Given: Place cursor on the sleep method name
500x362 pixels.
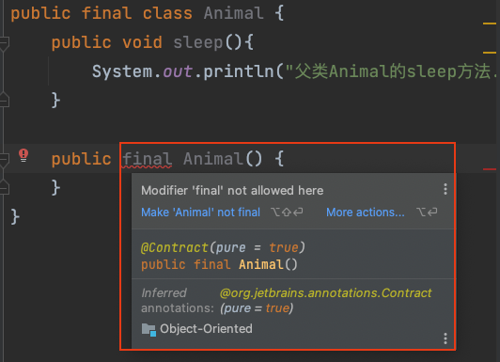Looking at the screenshot, I should click(x=198, y=42).
